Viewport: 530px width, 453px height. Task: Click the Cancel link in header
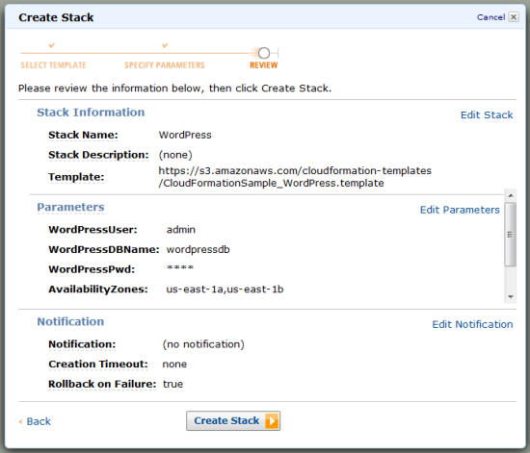(x=490, y=17)
